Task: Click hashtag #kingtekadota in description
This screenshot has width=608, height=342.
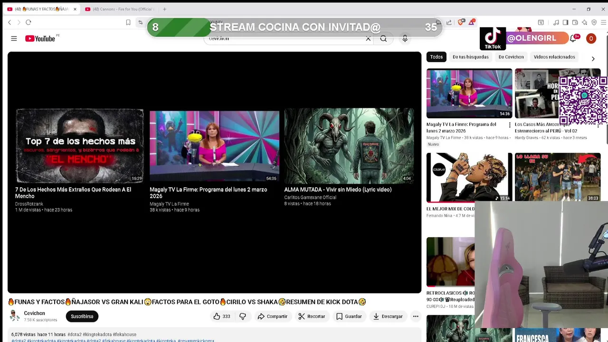Action: tap(97, 335)
